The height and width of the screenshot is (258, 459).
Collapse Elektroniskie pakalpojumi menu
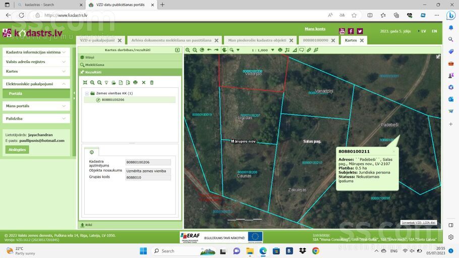pos(36,84)
